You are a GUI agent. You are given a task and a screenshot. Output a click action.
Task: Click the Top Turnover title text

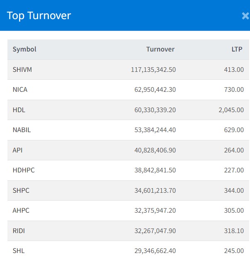click(x=39, y=16)
